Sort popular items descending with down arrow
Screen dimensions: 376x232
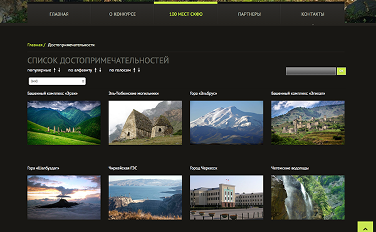(60, 70)
